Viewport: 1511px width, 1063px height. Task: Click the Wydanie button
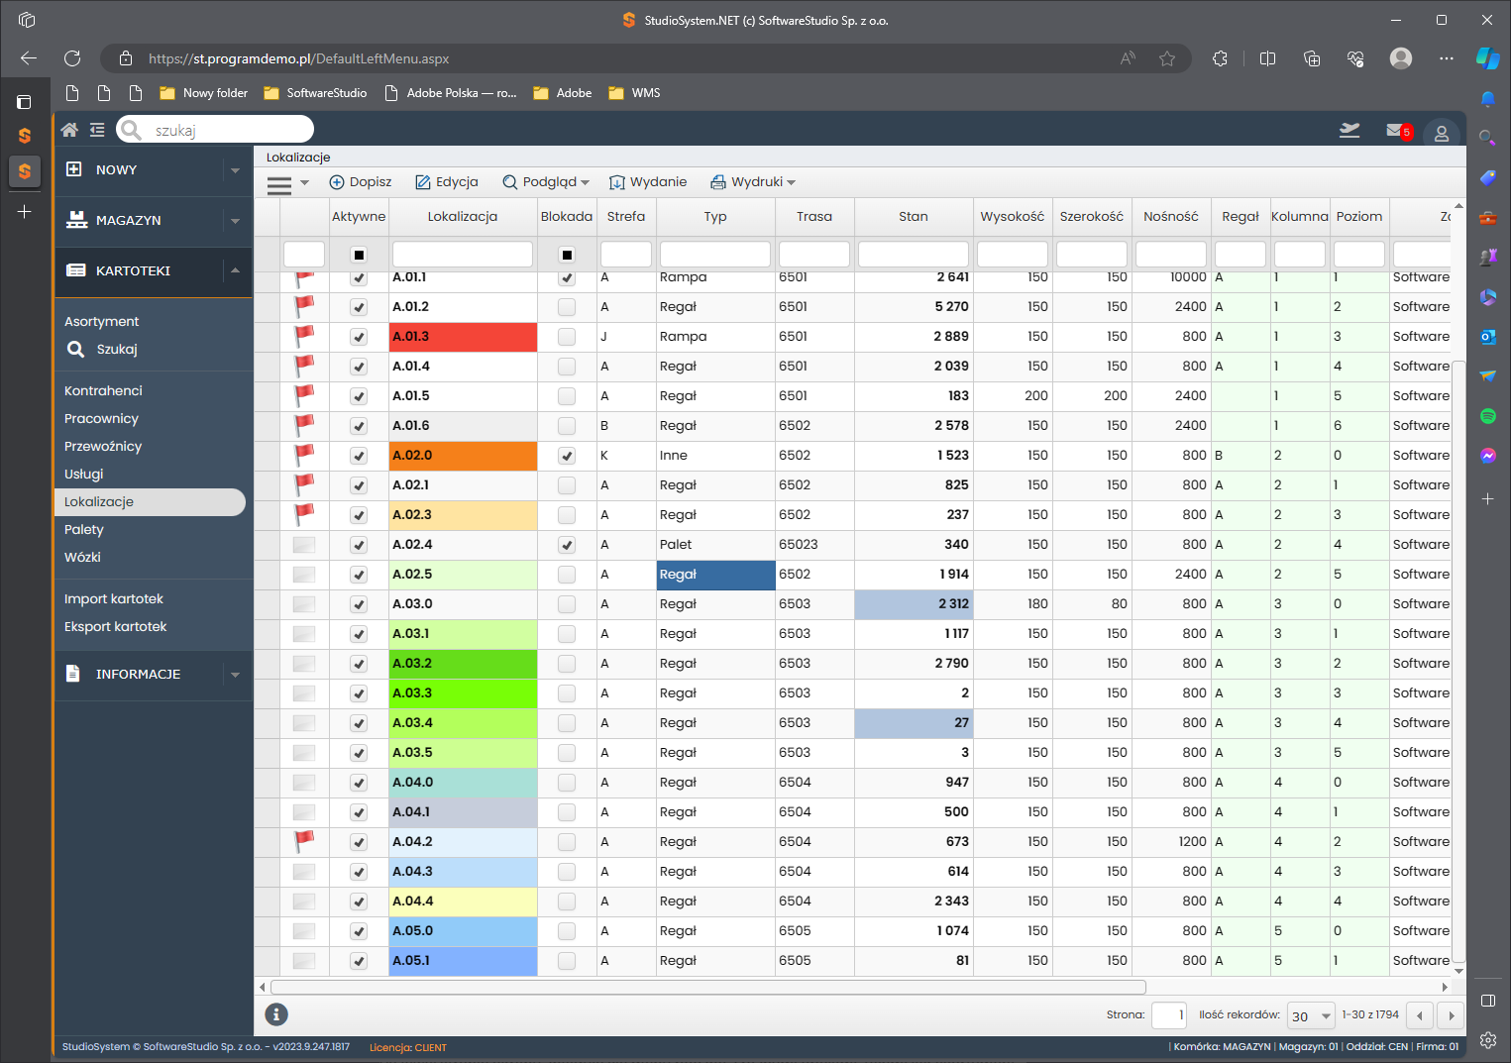(x=648, y=181)
